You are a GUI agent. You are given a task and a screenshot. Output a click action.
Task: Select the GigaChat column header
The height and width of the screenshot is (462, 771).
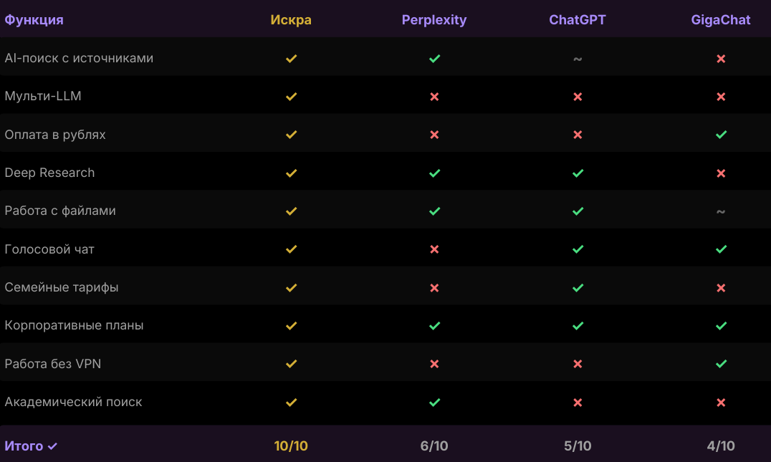(721, 19)
